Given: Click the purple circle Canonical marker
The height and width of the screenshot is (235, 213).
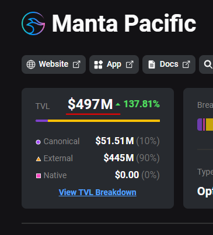Looking at the screenshot, I should point(39,142).
